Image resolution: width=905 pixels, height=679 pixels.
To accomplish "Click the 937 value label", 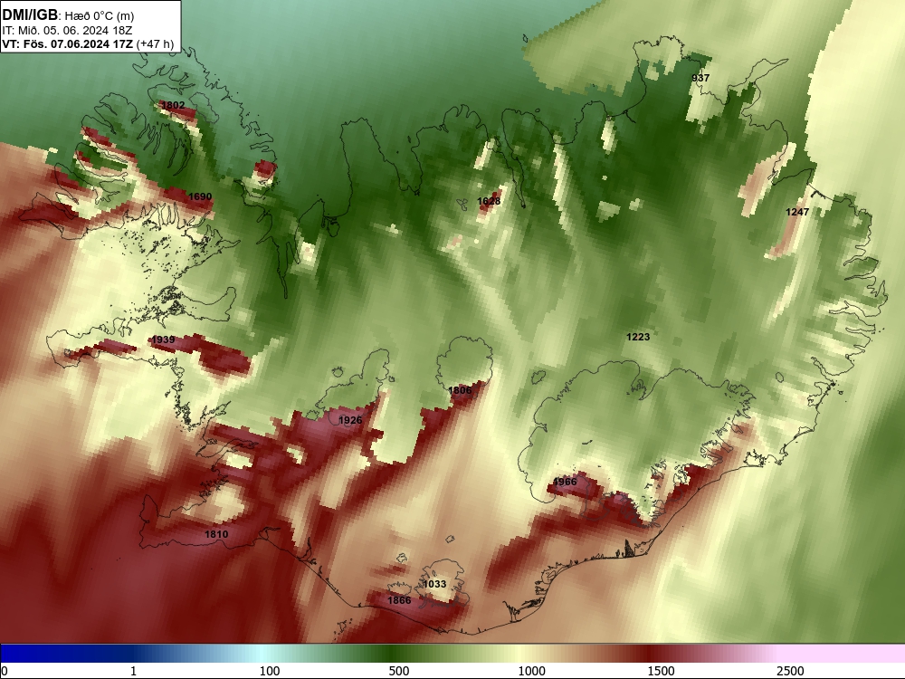I will tap(700, 78).
